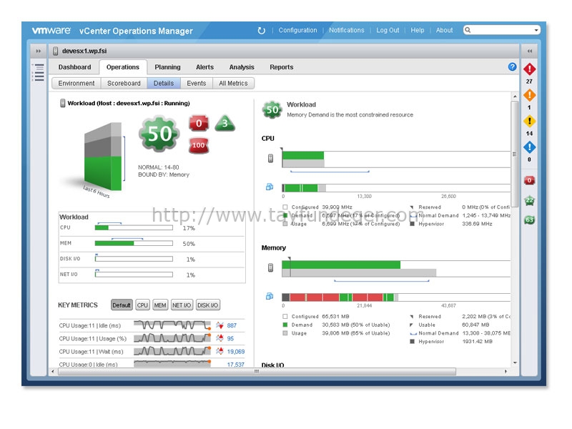Viewport: 572px width, 429px height.
Task: Click the 19,069 metric value link
Action: [236, 352]
